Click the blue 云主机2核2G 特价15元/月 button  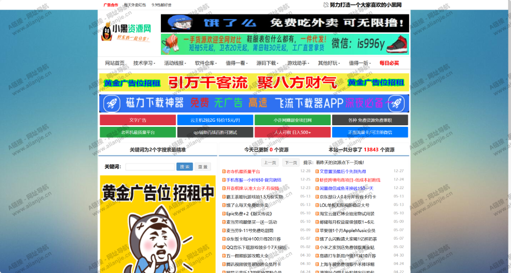215,120
